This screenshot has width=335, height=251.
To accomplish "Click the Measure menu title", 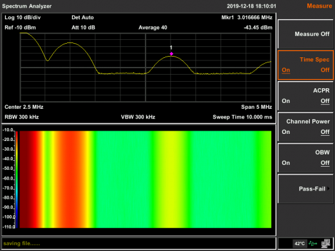I will 320,6.
